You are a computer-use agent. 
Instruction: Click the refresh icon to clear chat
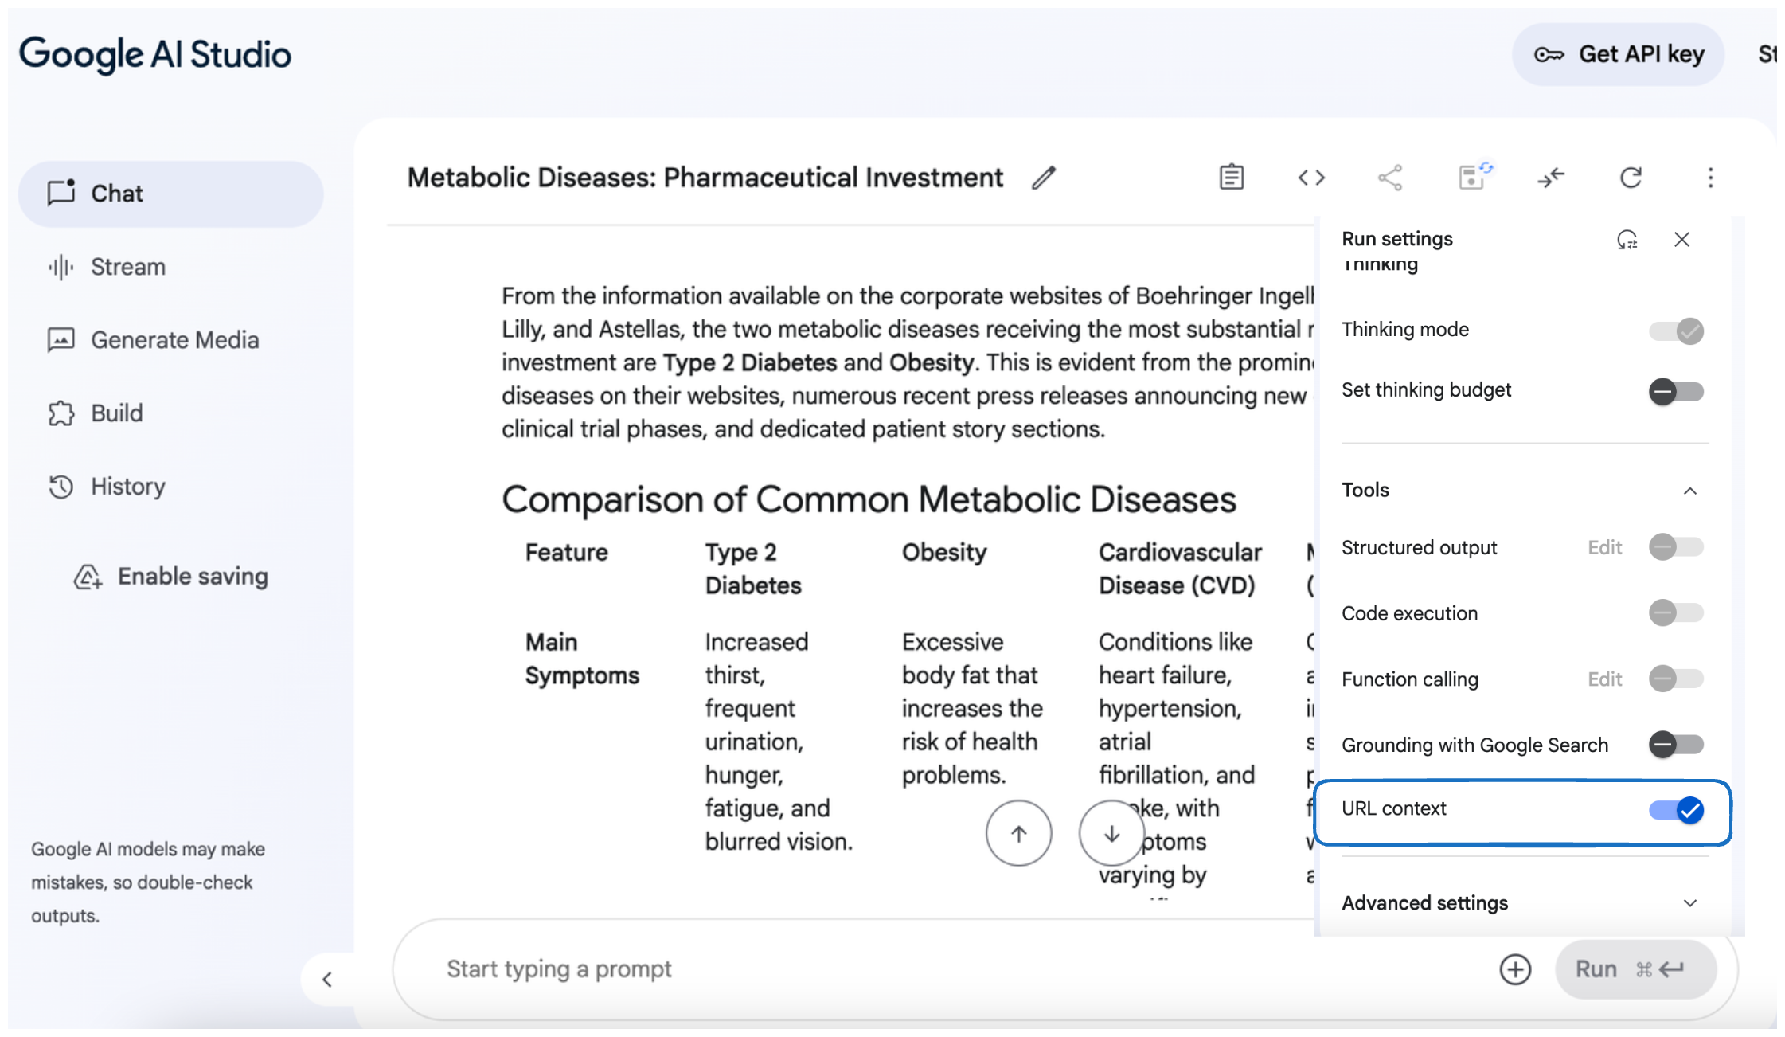1631,177
